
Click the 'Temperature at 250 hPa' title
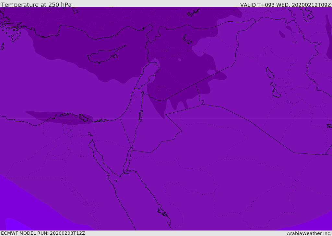tap(36, 5)
